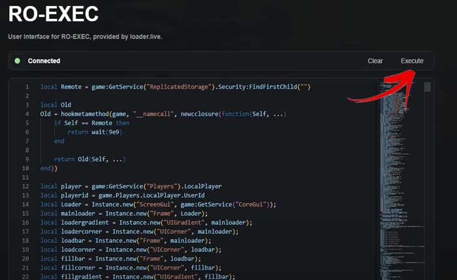Click line number 1 in the gutter
The width and height of the screenshot is (457, 280).
[26, 87]
